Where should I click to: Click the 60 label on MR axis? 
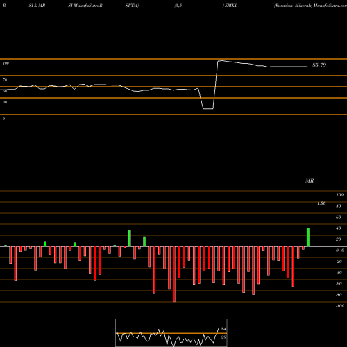[339, 217]
